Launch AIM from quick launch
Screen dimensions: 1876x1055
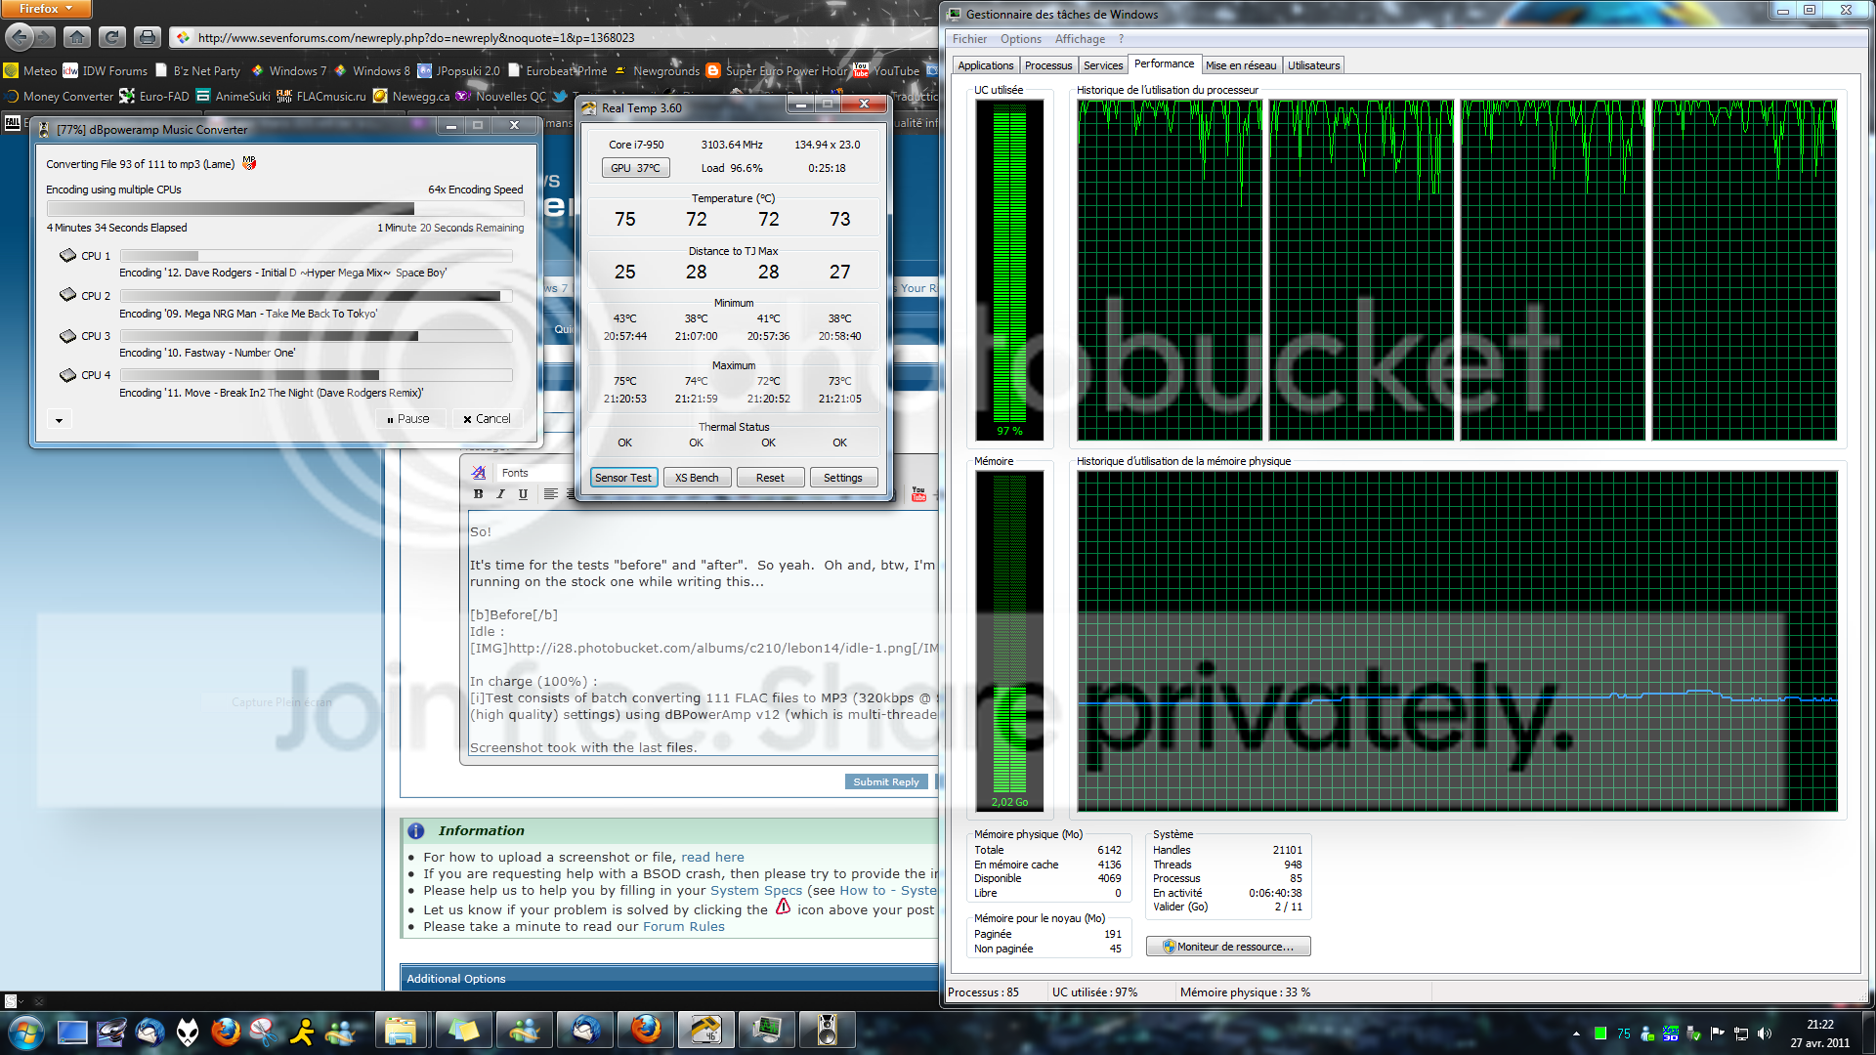coord(302,1032)
